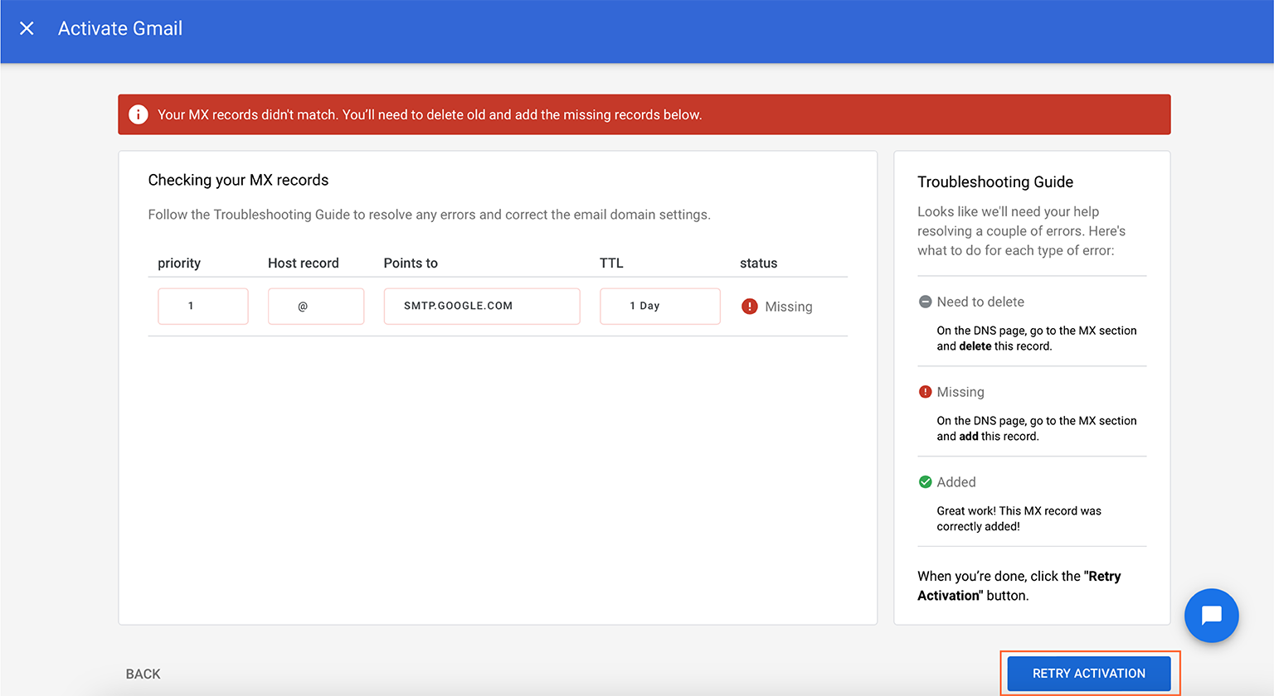Click the 'Looks like we'll need your help' paragraph
Viewport: 1274px width, 696px height.
click(x=1022, y=231)
